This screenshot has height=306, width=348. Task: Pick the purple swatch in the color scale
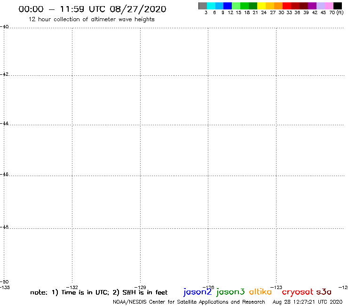[x=312, y=6]
